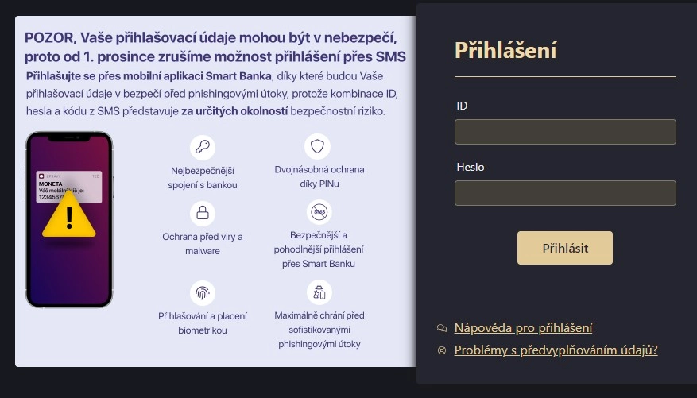The height and width of the screenshot is (398, 697).
Task: Click the crossed-out SMS icon
Action: (319, 212)
